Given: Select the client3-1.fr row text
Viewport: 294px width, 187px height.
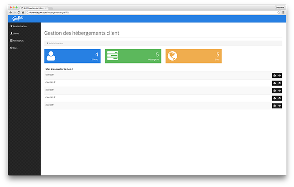Looking at the screenshot, I should 50,82.
